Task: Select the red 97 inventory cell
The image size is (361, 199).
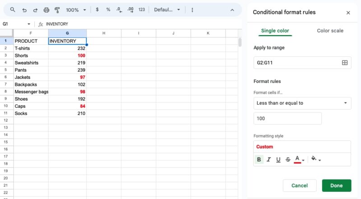Action: (67, 77)
